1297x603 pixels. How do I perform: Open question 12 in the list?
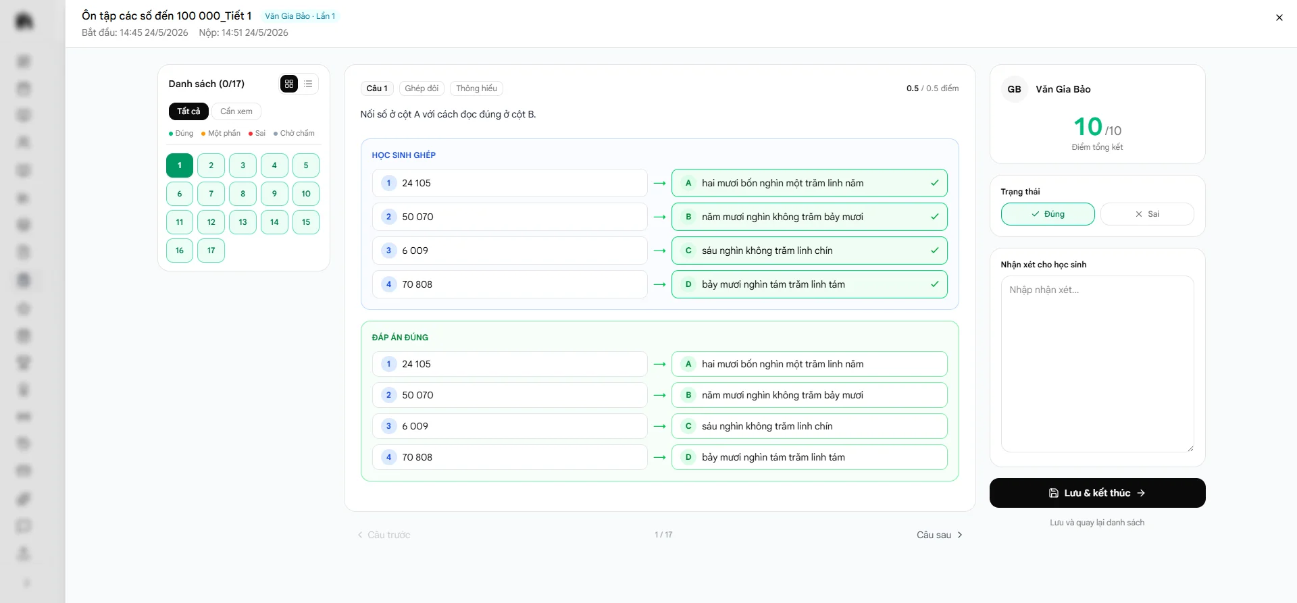211,222
